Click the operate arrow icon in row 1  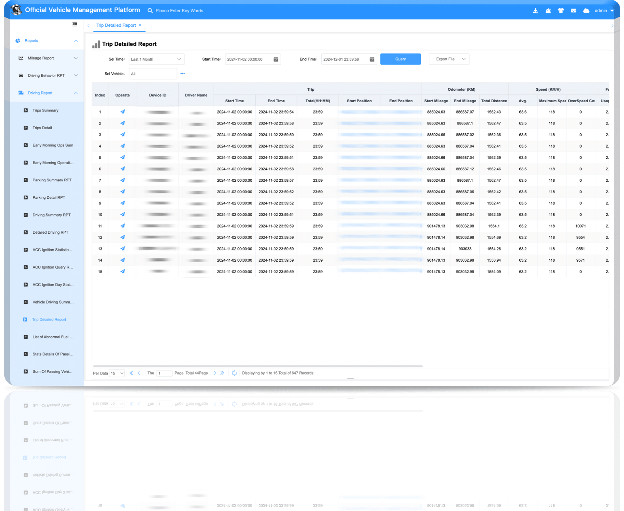click(122, 112)
